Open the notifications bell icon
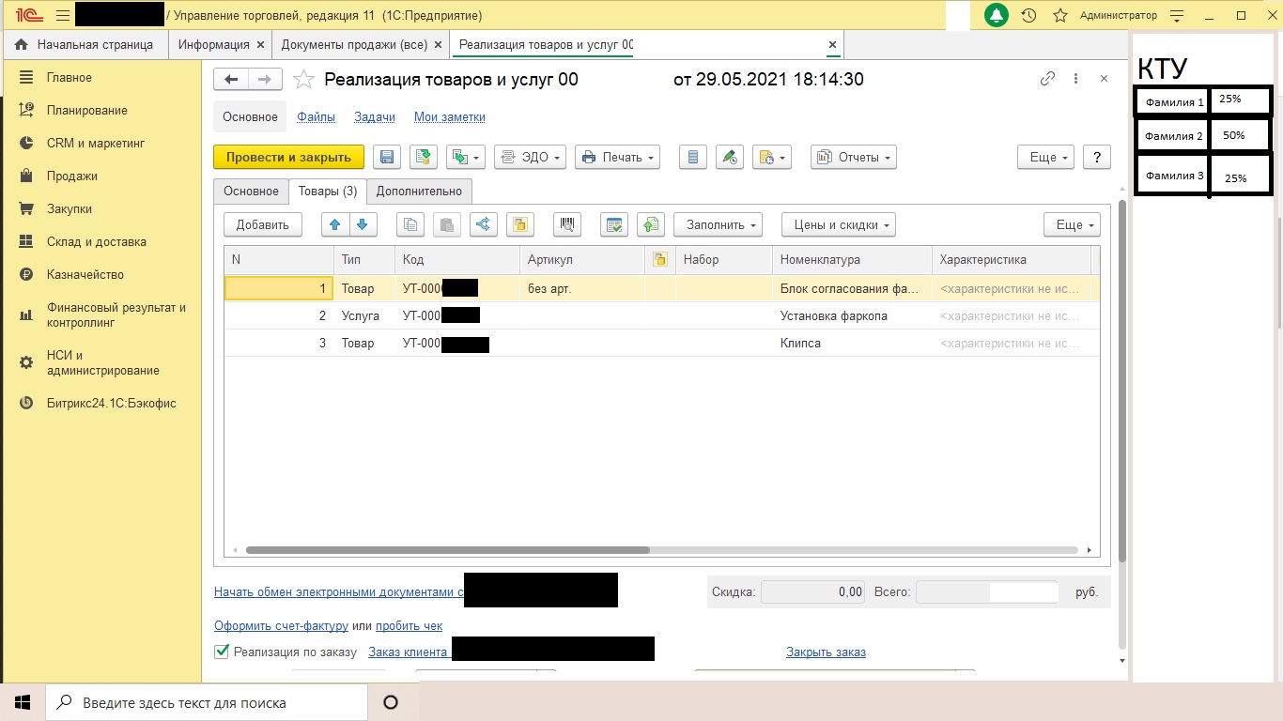Screen dimensions: 1283x721 pyautogui.click(x=997, y=16)
